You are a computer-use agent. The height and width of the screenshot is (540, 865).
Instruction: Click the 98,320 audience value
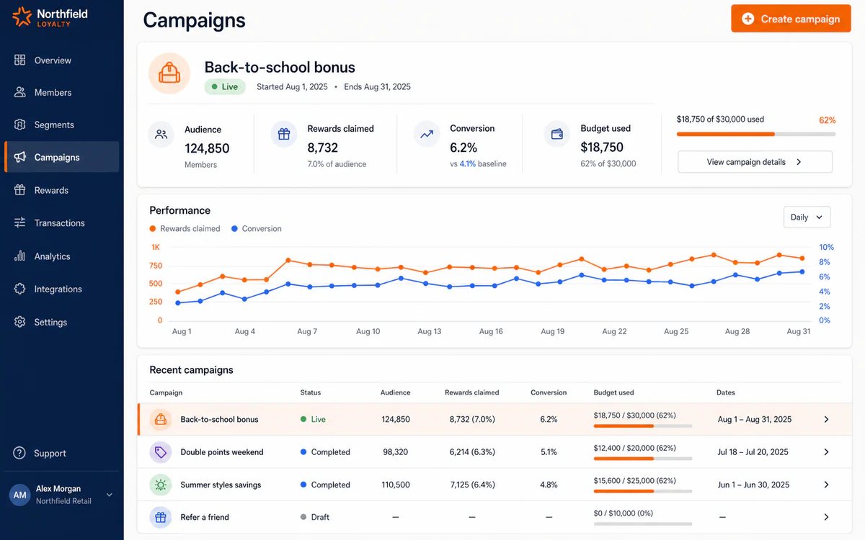395,452
